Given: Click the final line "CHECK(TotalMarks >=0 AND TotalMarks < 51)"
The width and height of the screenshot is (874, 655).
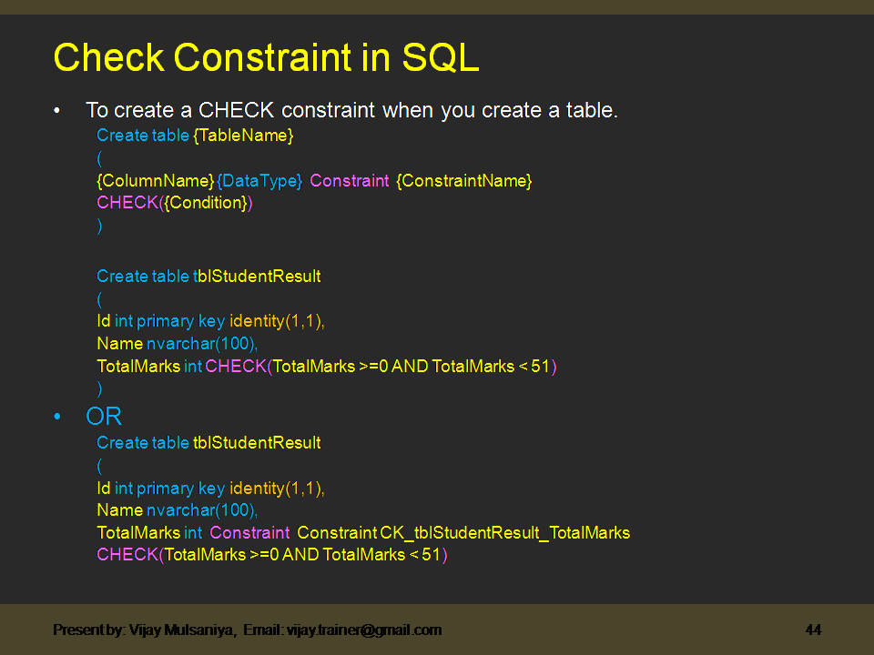Looking at the screenshot, I should pos(272,555).
